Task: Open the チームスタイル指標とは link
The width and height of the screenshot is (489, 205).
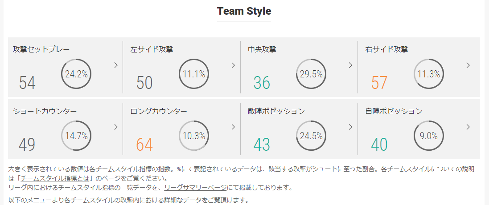Action: pos(55,179)
